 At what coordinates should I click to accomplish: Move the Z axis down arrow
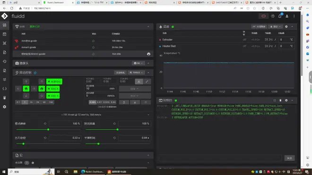pos(42,96)
